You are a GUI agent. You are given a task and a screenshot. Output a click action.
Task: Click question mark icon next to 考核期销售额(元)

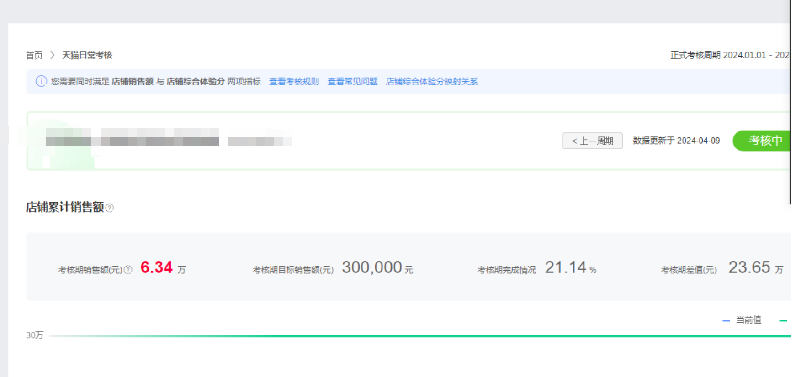128,270
